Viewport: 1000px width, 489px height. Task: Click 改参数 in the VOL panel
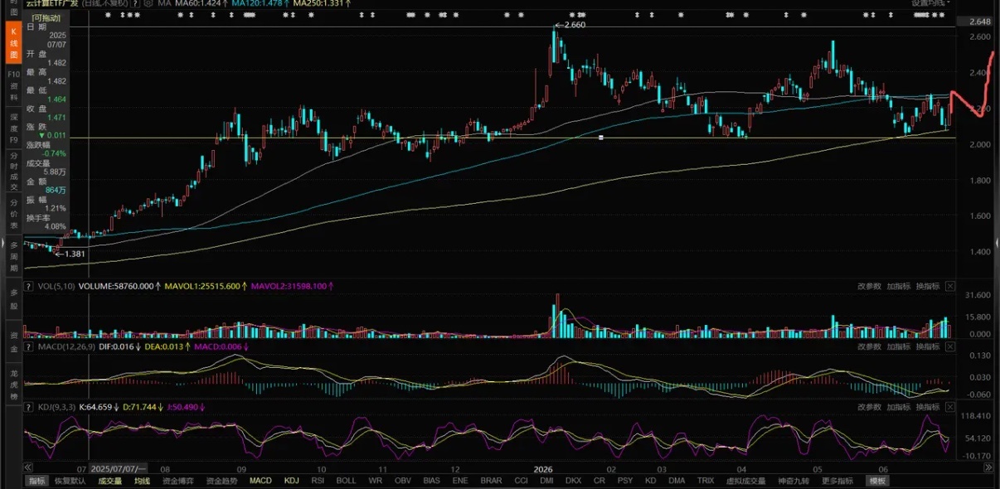coord(869,286)
